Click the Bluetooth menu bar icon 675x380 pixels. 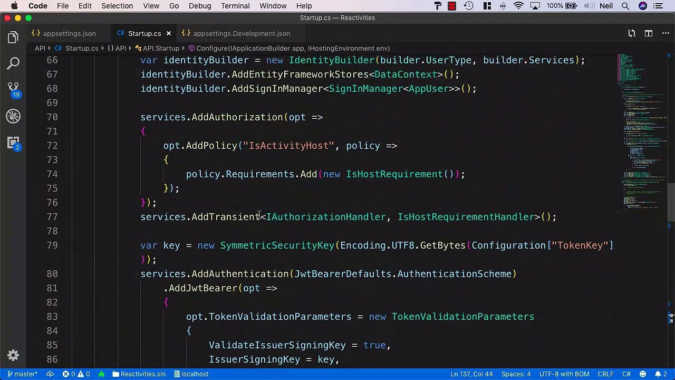pyautogui.click(x=503, y=6)
